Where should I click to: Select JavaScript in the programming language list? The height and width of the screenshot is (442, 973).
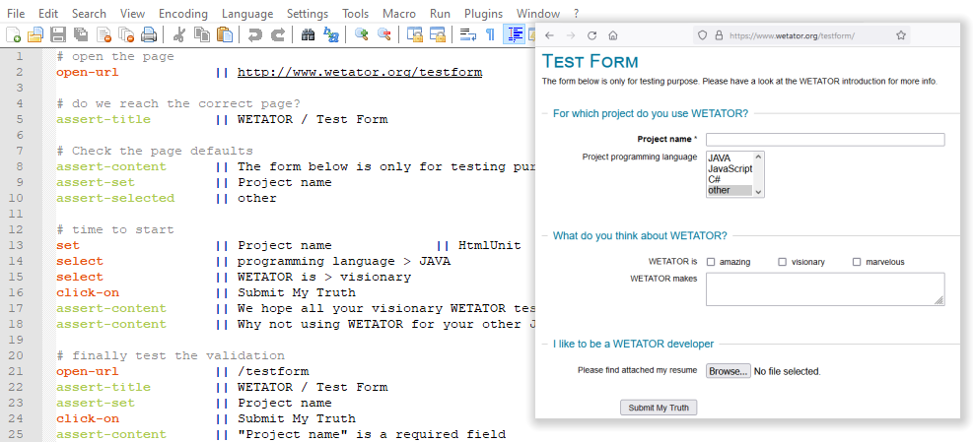coord(730,168)
